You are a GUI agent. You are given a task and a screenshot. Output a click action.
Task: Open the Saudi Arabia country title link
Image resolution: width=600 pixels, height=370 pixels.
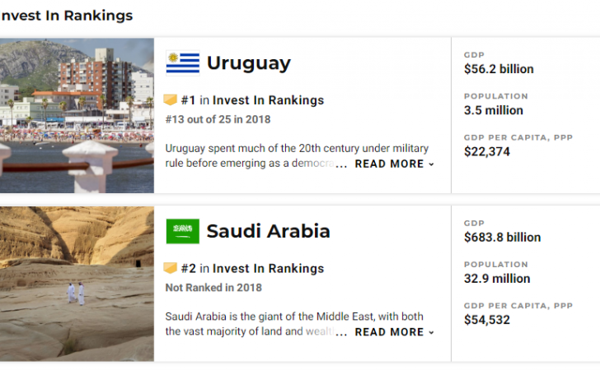tap(268, 231)
